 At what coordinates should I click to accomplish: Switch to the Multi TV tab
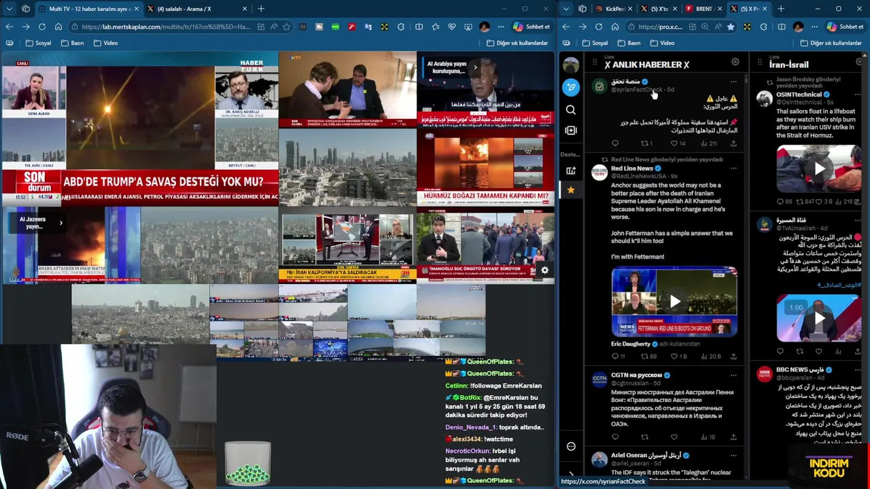pyautogui.click(x=88, y=9)
